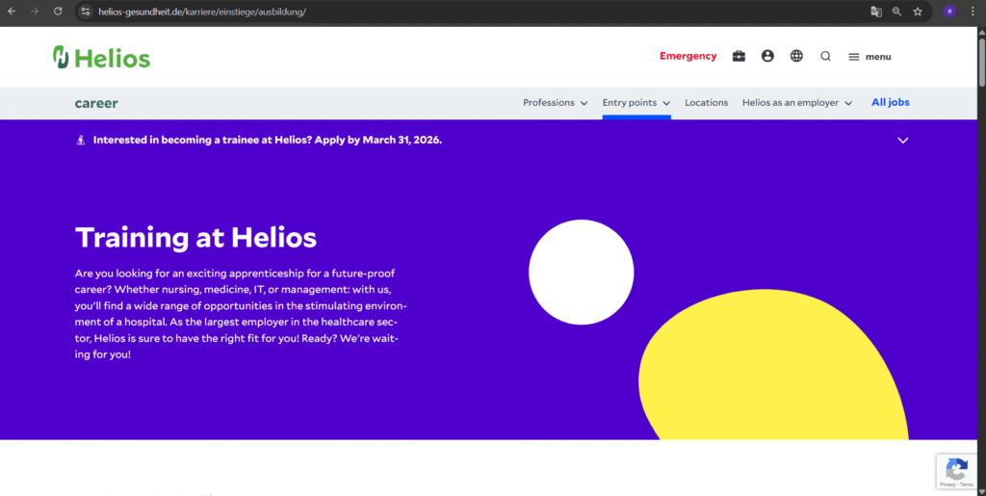The height and width of the screenshot is (496, 986).
Task: Click the browser zoom icon
Action: [x=896, y=12]
